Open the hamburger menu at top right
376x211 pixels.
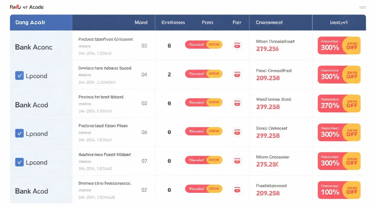click(x=362, y=7)
